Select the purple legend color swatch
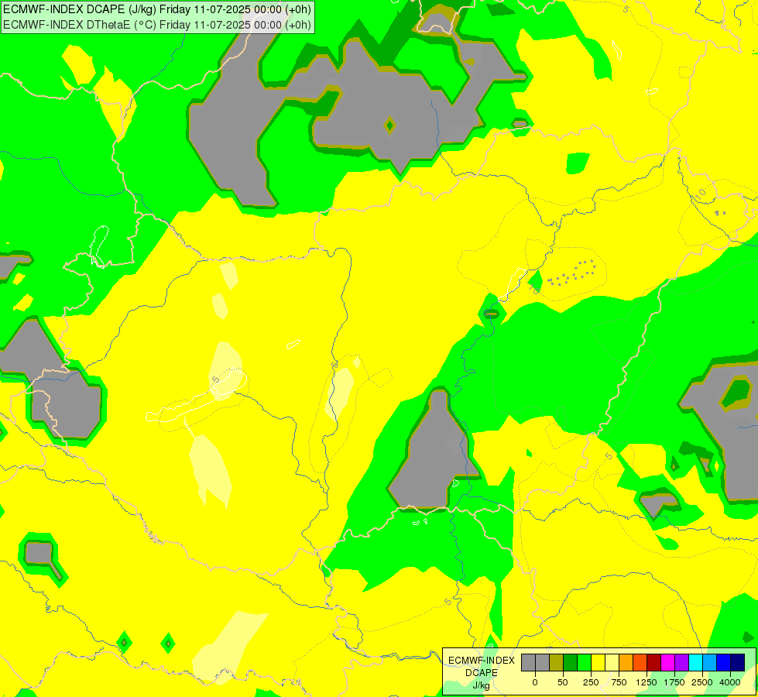Image resolution: width=758 pixels, height=697 pixels. (x=681, y=663)
